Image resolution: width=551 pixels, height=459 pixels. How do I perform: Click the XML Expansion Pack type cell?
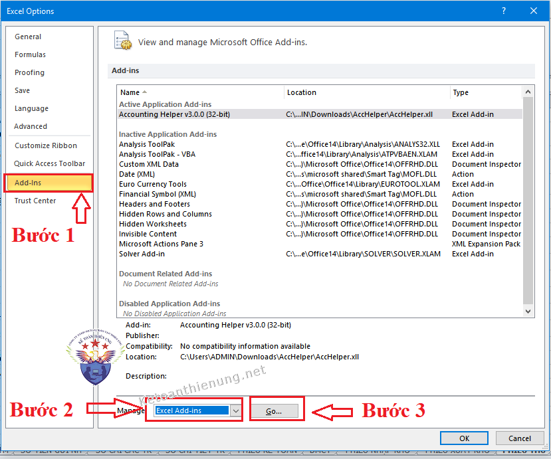(486, 244)
